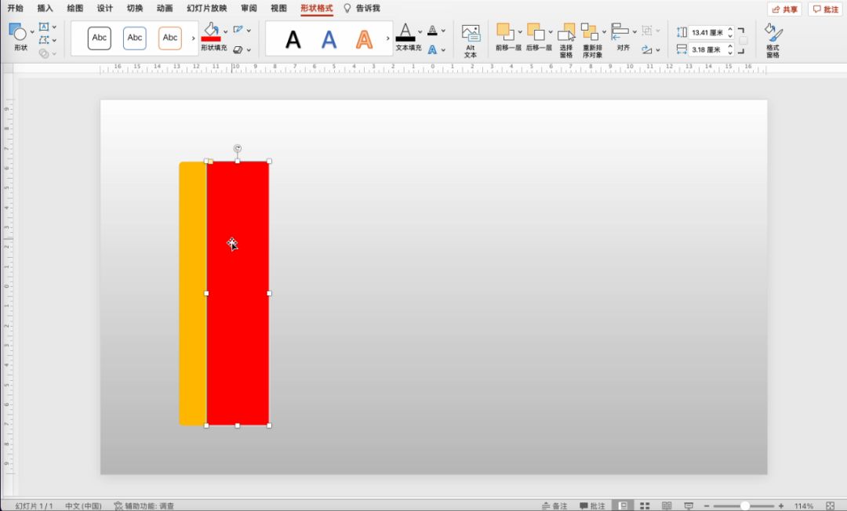Image resolution: width=847 pixels, height=511 pixels.
Task: Expand the WordArt styles gallery chevron
Action: (387, 38)
